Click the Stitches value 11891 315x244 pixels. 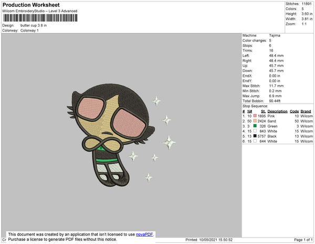tap(307, 4)
